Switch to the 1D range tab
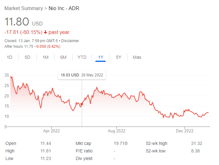Image resolution: width=219 pixels, height=165 pixels. click(x=9, y=57)
